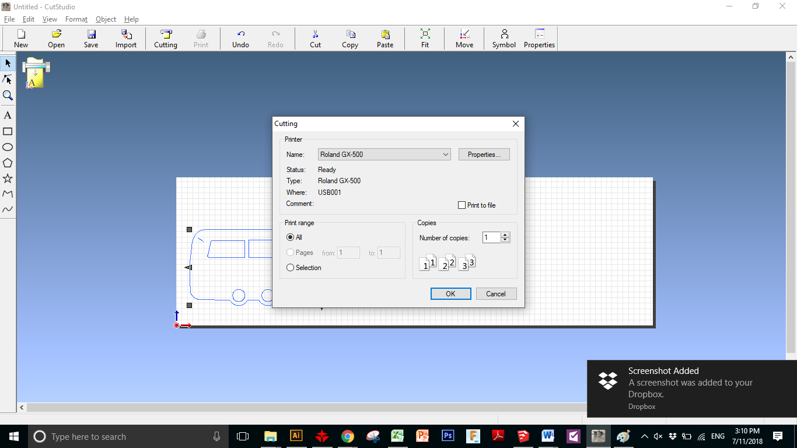The height and width of the screenshot is (448, 797).
Task: Select the node edit tool
Action: pyautogui.click(x=8, y=79)
